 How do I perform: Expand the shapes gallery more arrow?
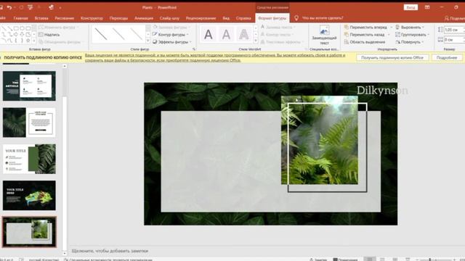click(x=34, y=41)
